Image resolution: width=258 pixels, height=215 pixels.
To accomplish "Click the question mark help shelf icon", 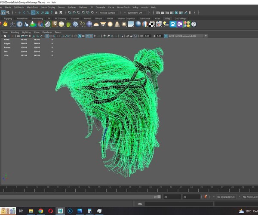I will 194,24.
